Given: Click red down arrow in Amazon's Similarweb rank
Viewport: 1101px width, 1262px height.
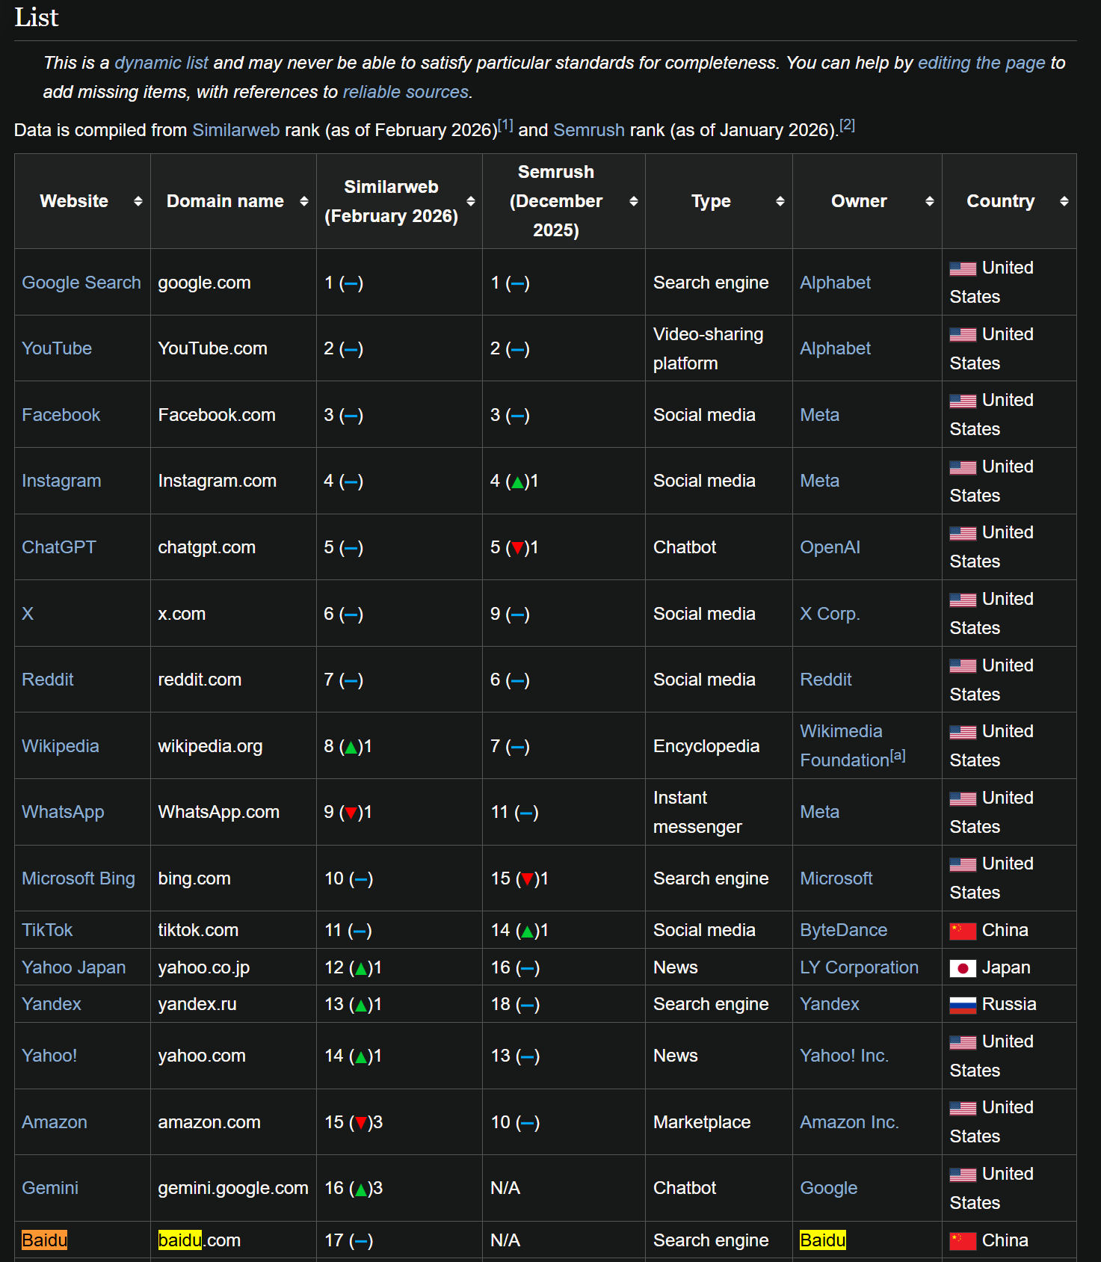Looking at the screenshot, I should (361, 1123).
